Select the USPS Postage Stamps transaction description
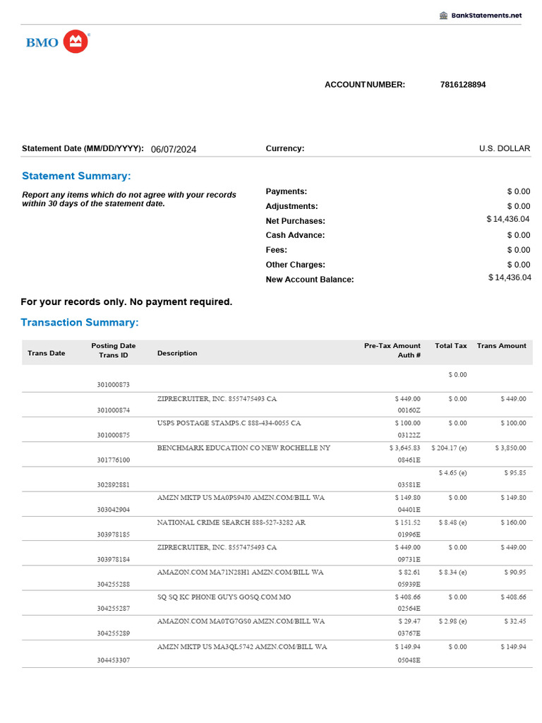The image size is (542, 723). pos(229,423)
